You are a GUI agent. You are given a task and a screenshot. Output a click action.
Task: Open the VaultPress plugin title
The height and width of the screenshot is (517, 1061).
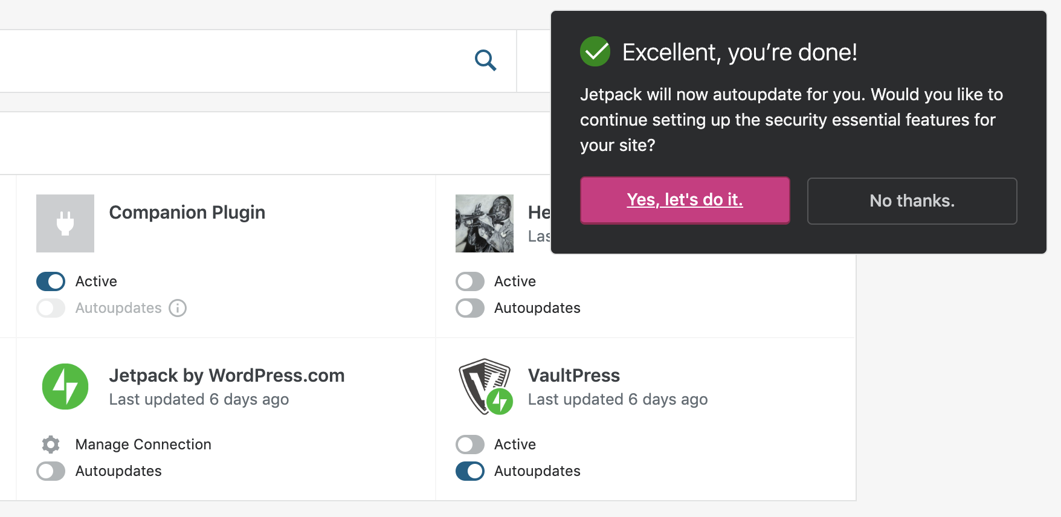point(573,376)
